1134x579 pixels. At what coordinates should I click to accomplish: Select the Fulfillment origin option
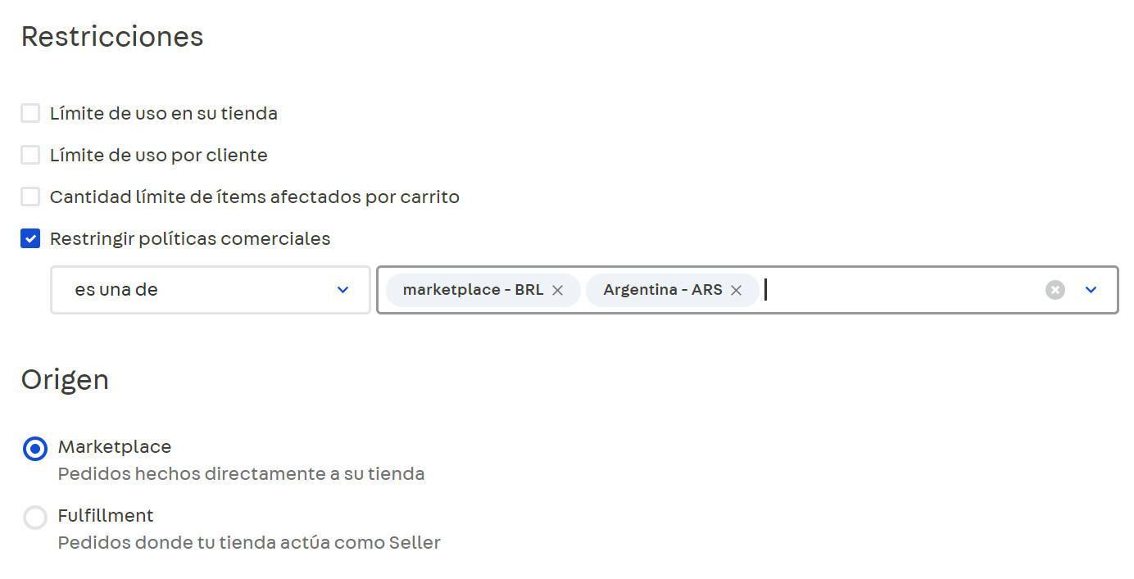coord(34,517)
